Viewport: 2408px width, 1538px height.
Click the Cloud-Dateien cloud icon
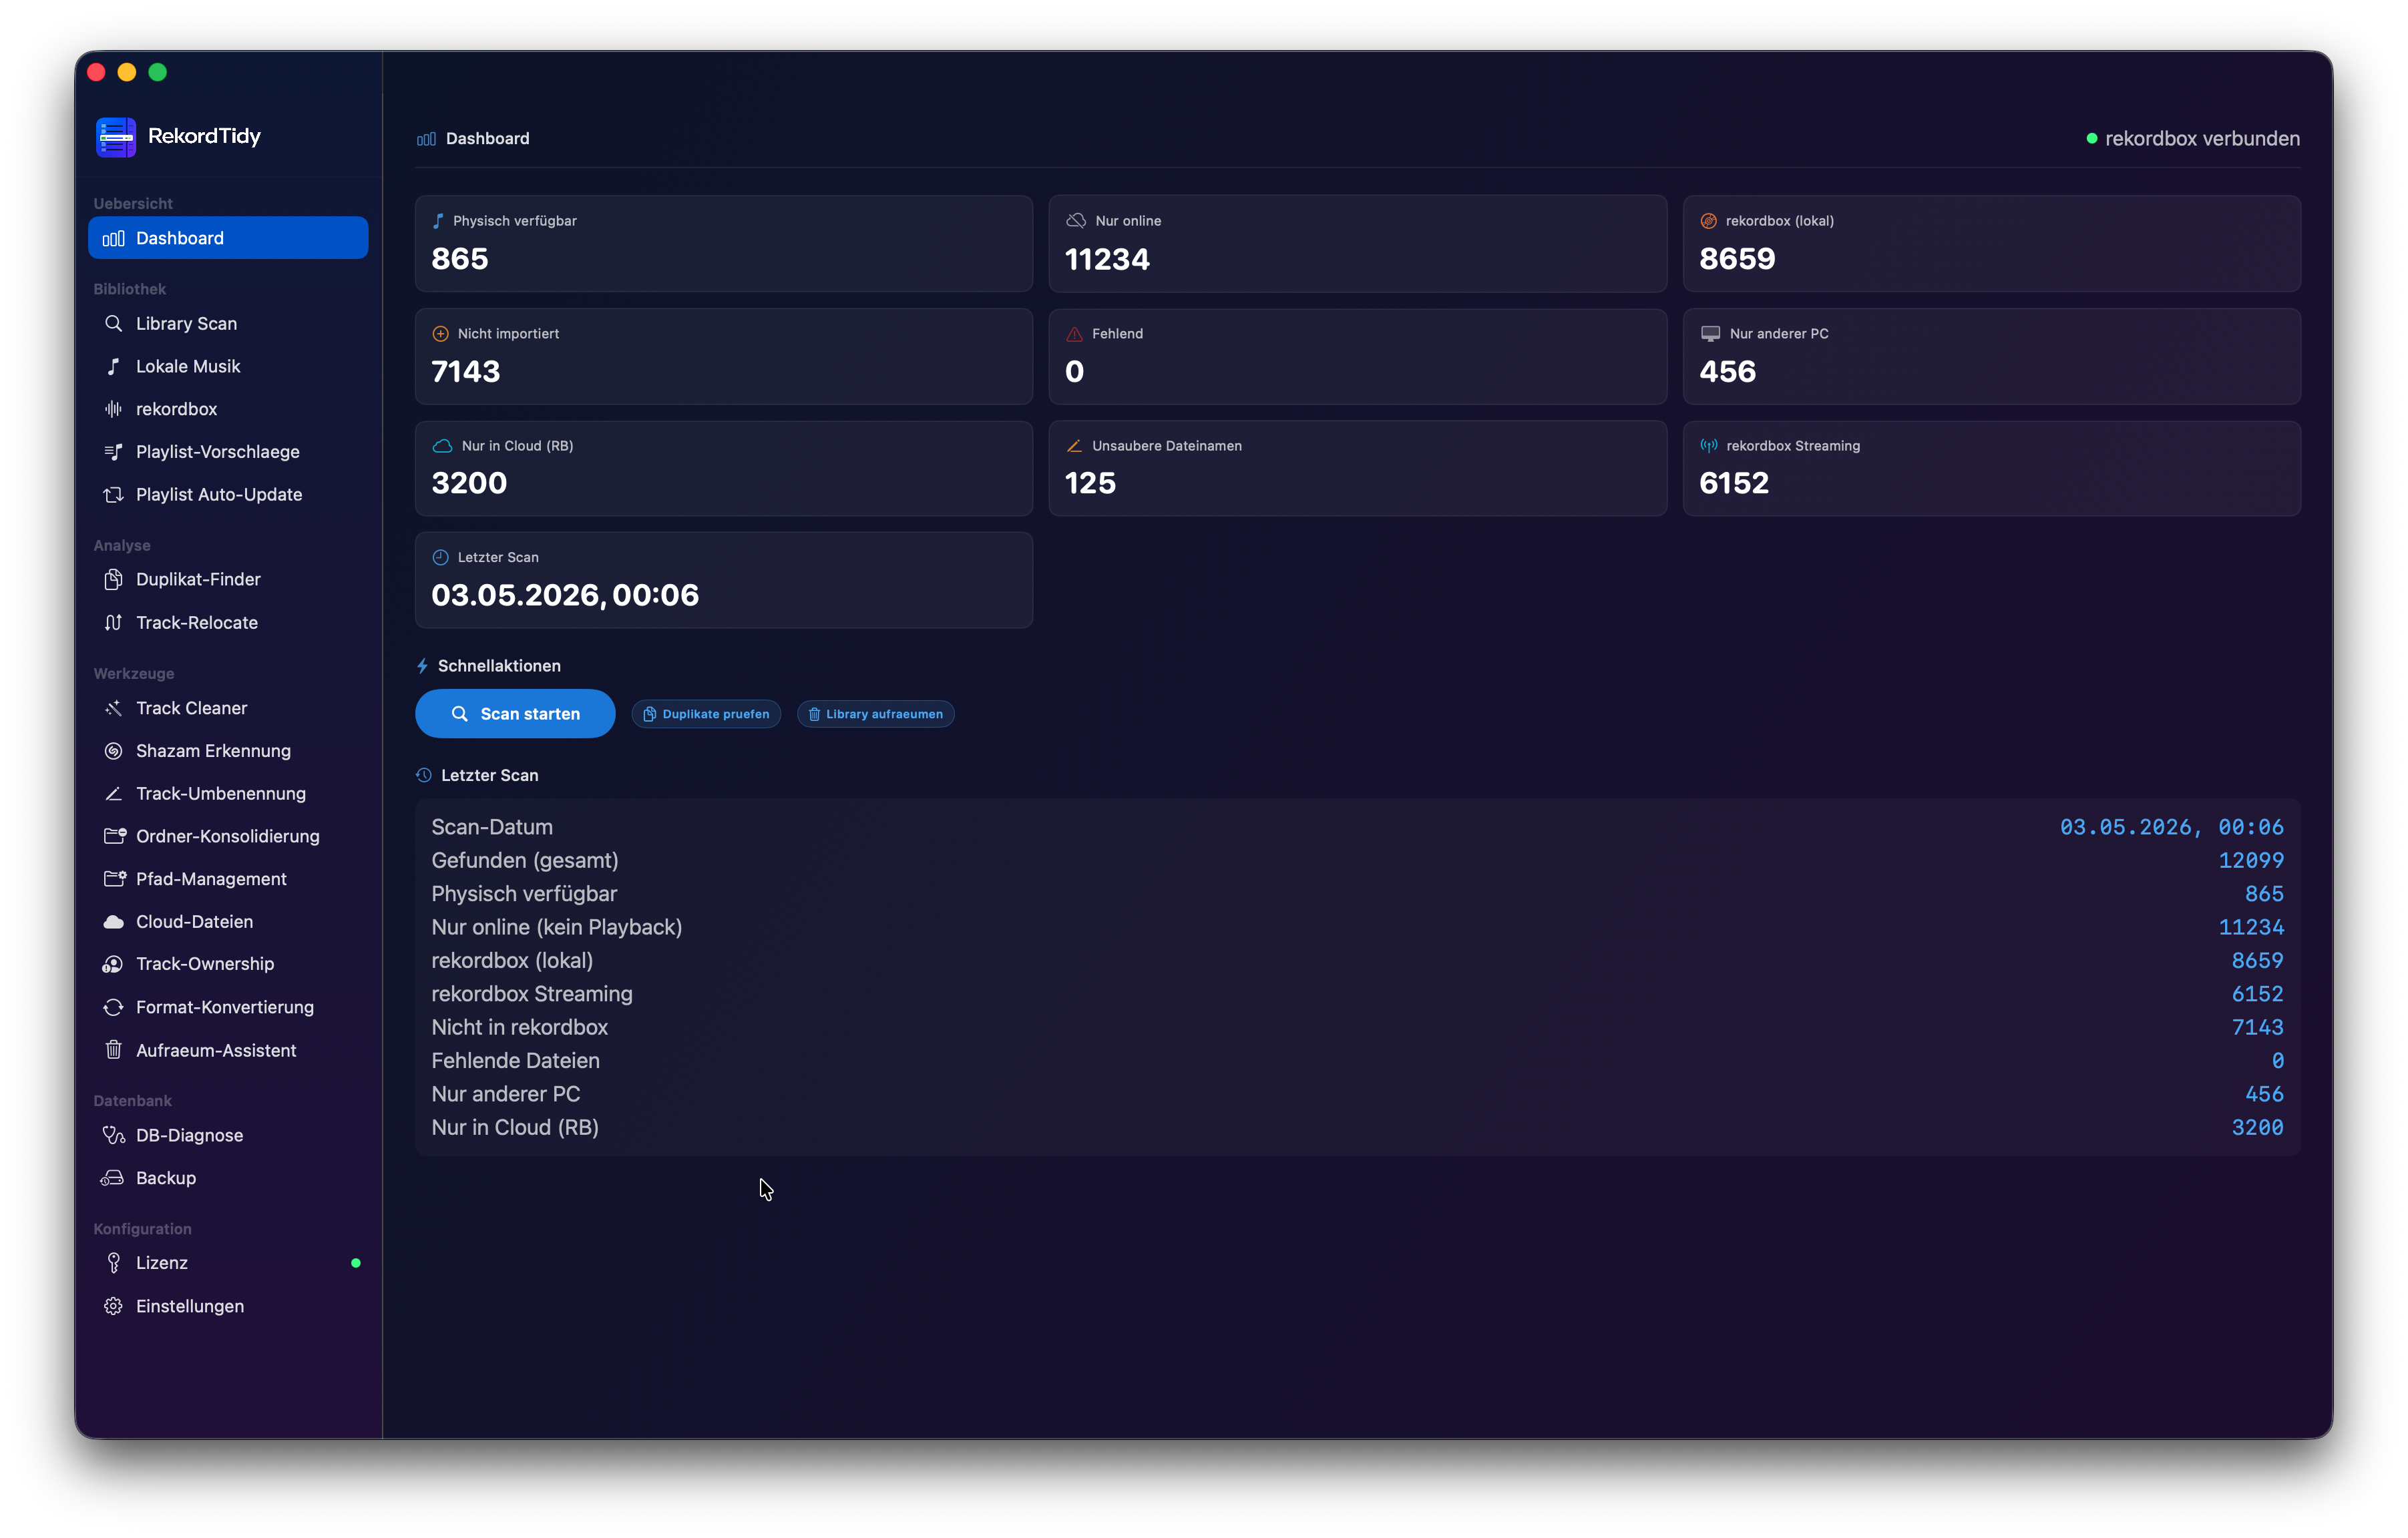114,921
